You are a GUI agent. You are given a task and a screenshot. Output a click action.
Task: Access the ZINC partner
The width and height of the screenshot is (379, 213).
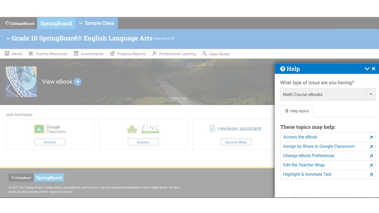coord(143,142)
